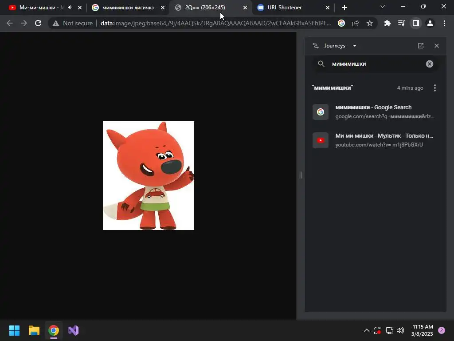This screenshot has height=341, width=454.
Task: Click the Chrome taskbar icon
Action: click(54, 330)
